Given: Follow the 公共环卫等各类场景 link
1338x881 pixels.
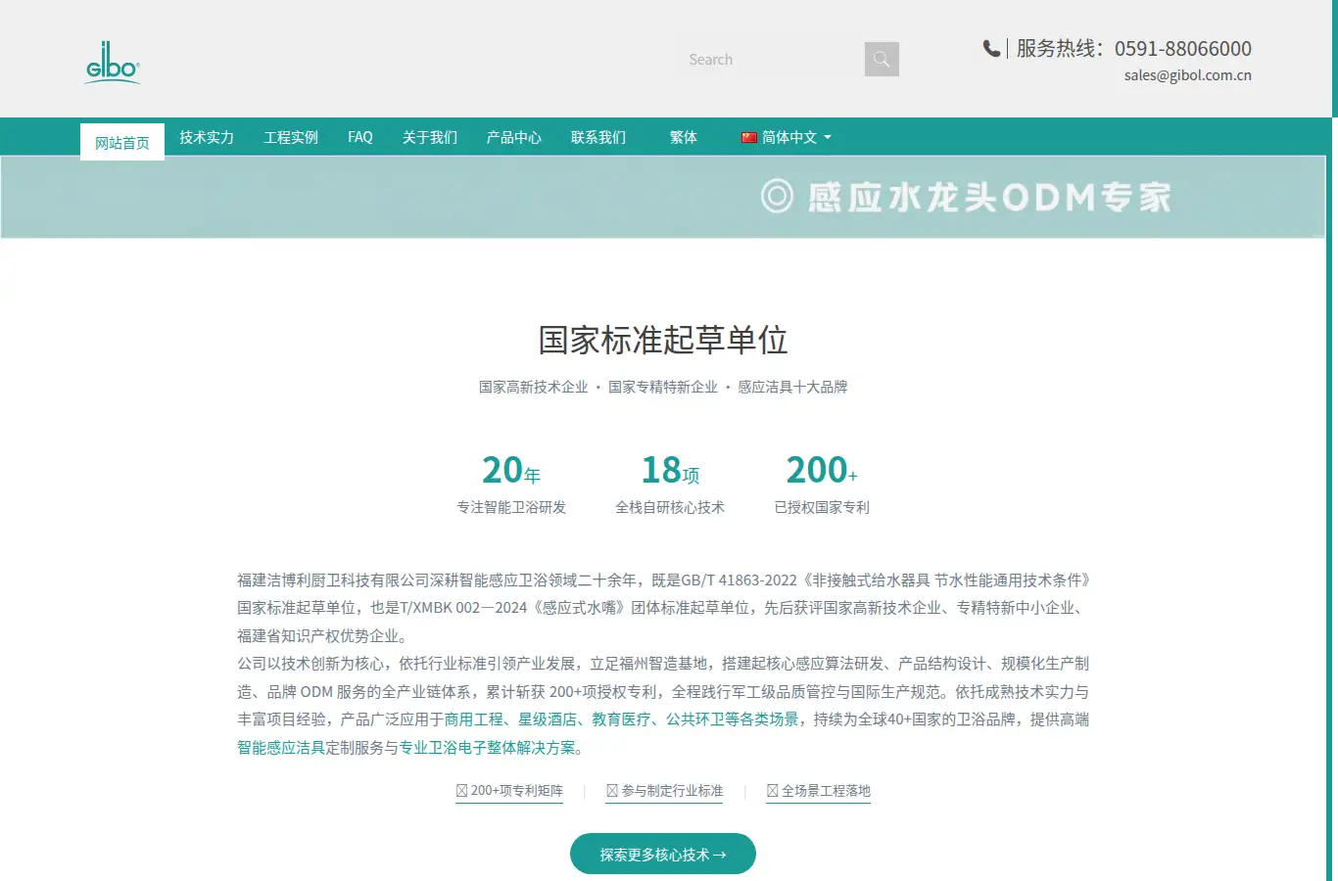Looking at the screenshot, I should click(732, 719).
